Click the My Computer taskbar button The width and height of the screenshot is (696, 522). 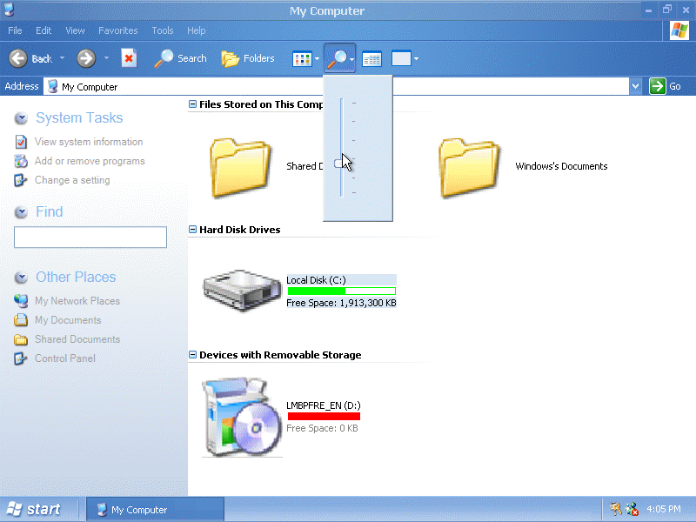[x=155, y=510]
